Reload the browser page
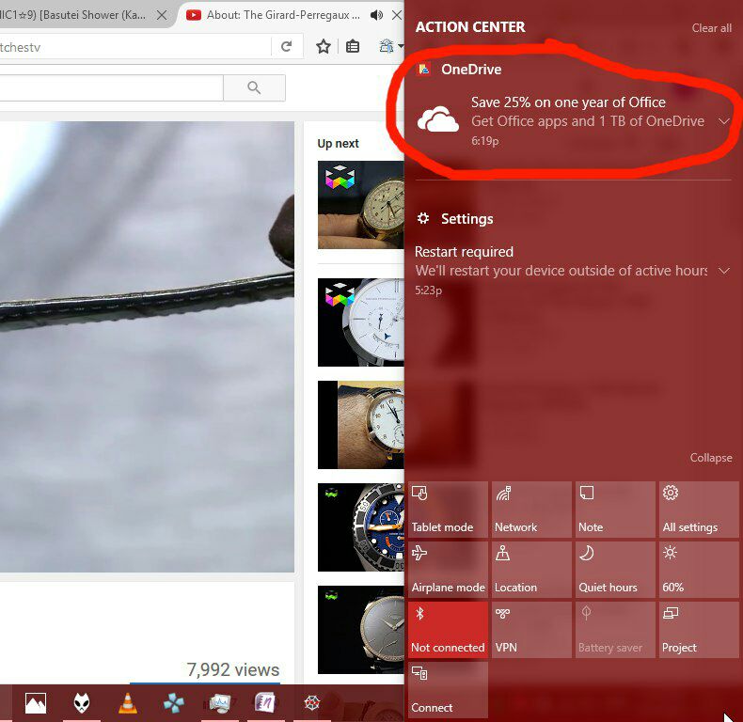Image resolution: width=743 pixels, height=722 pixels. 286,46
